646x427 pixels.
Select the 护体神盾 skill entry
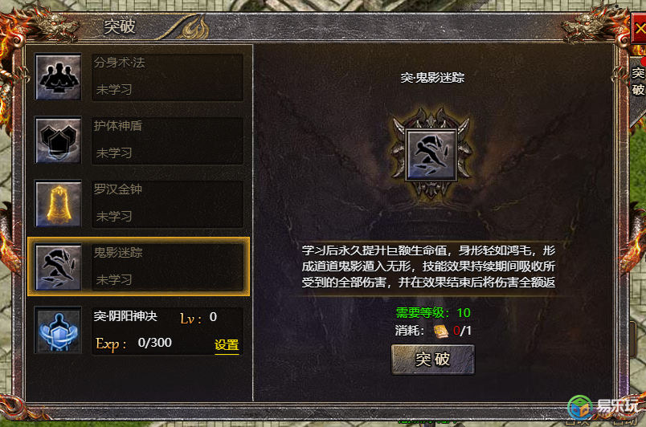(x=139, y=140)
